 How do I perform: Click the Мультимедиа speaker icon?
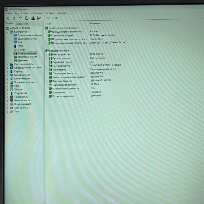pyautogui.click(x=12, y=79)
